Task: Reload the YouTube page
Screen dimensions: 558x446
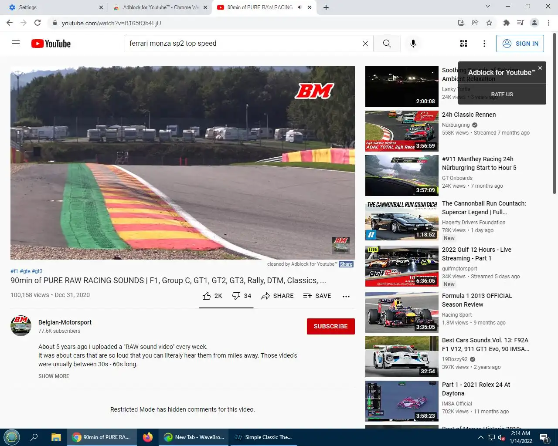Action: click(37, 23)
